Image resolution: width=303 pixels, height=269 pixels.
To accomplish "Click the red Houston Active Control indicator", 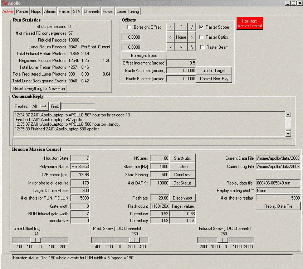I will pyautogui.click(x=250, y=23).
